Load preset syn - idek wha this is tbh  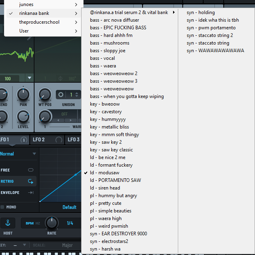216,20
